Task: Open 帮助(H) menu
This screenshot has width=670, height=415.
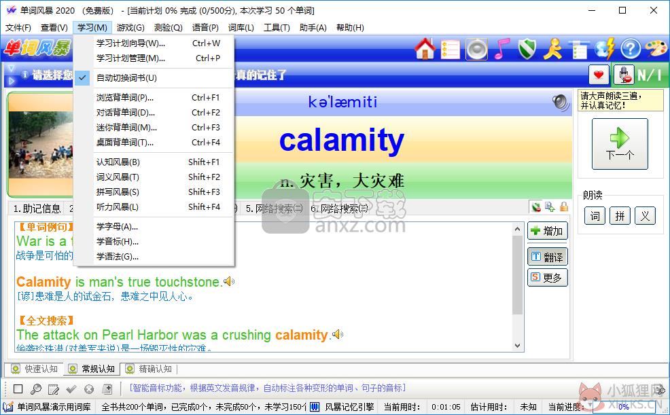Action: (x=350, y=28)
